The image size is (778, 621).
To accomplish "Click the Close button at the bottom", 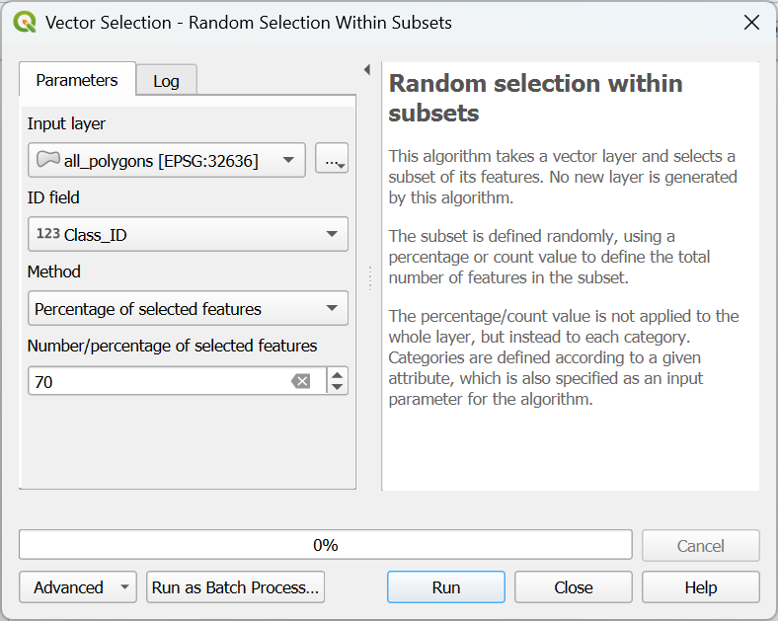I will point(573,587).
